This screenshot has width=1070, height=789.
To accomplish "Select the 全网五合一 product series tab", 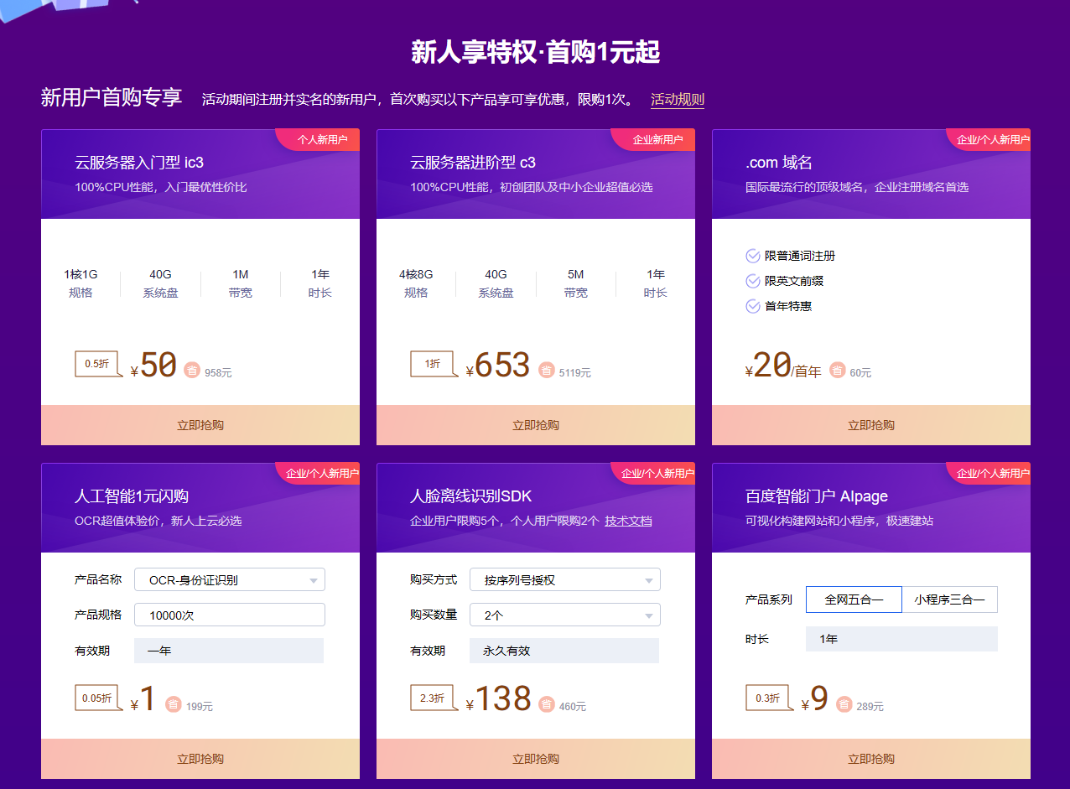I will point(854,600).
